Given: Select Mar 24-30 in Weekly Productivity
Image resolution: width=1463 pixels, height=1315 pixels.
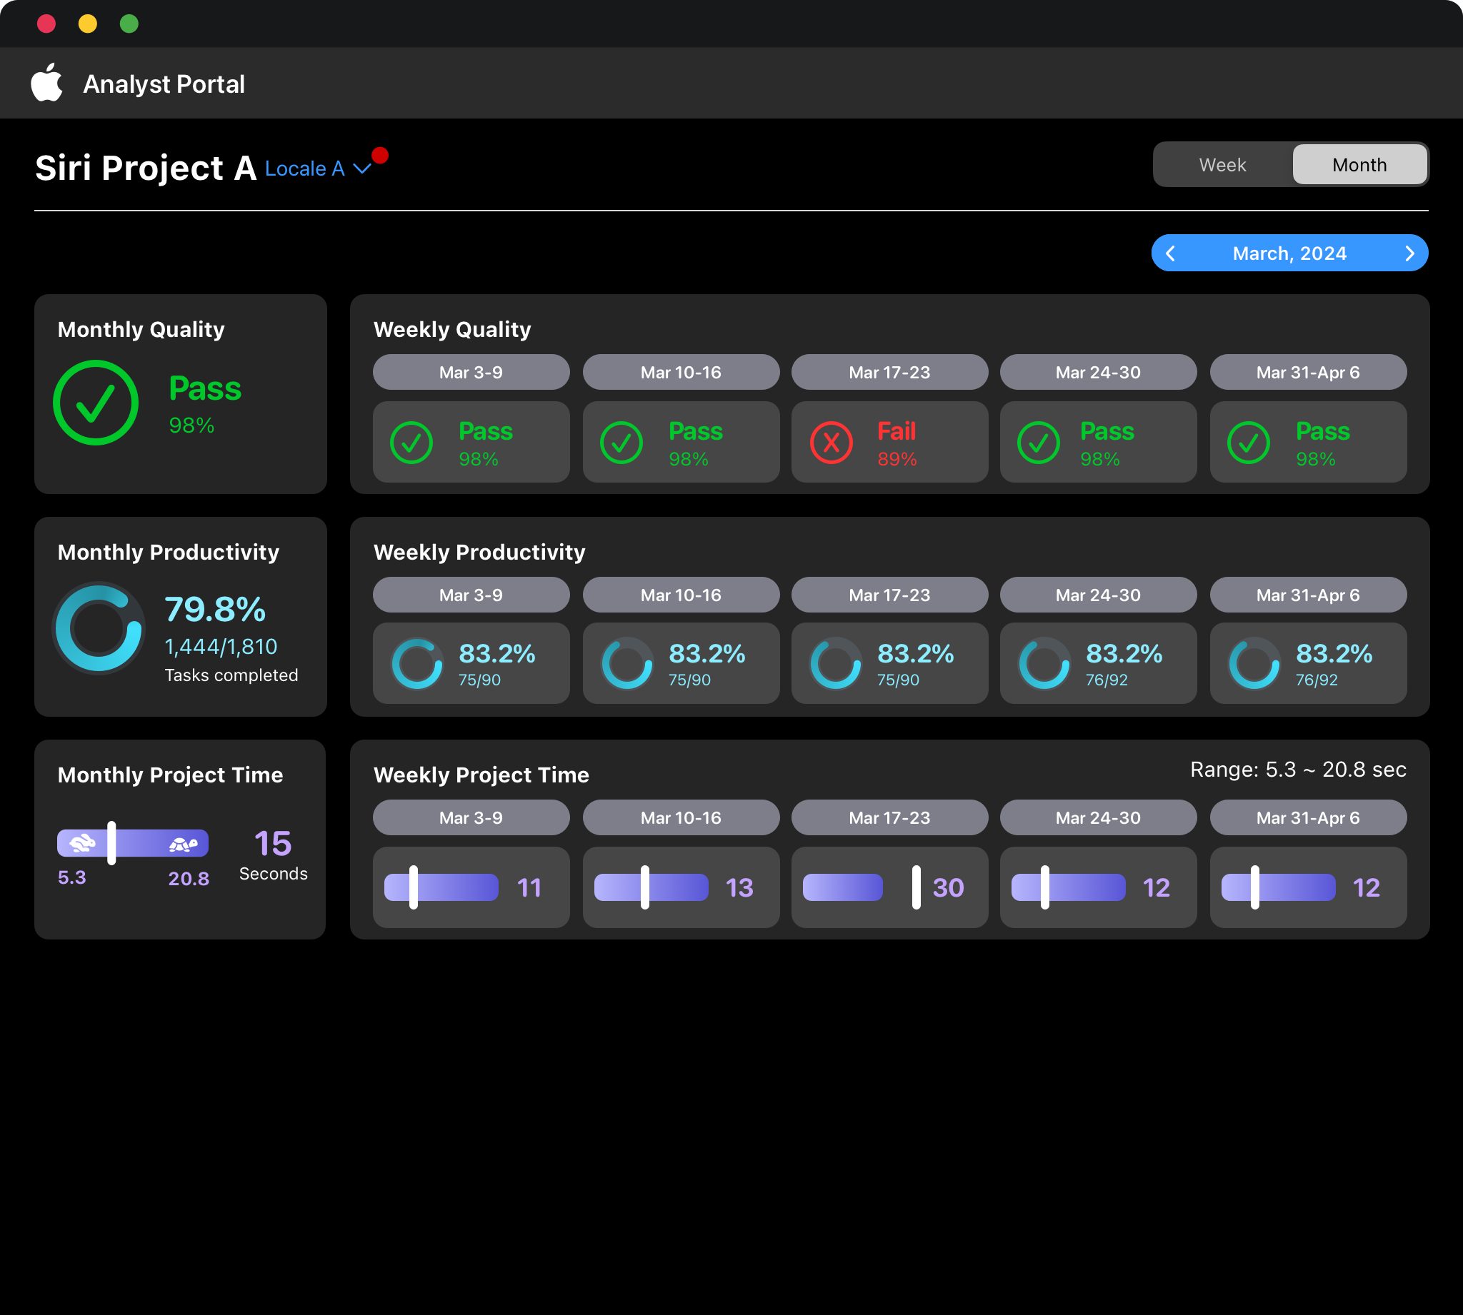Looking at the screenshot, I should point(1098,595).
